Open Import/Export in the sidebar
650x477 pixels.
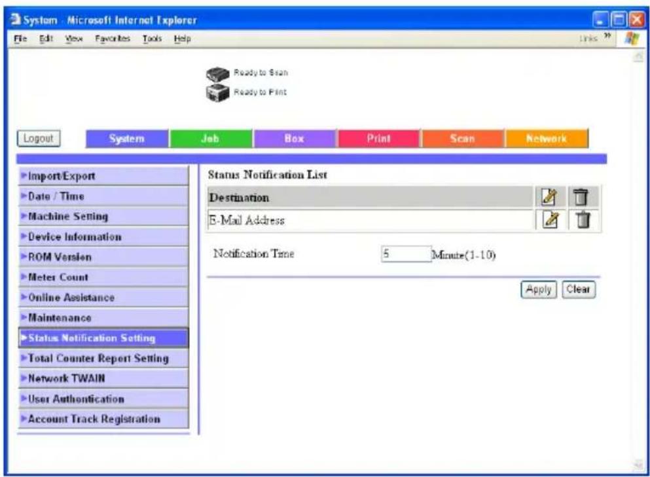[103, 176]
